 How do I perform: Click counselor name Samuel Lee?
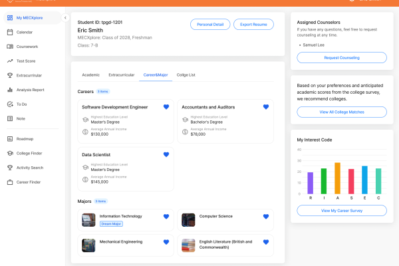coord(313,45)
